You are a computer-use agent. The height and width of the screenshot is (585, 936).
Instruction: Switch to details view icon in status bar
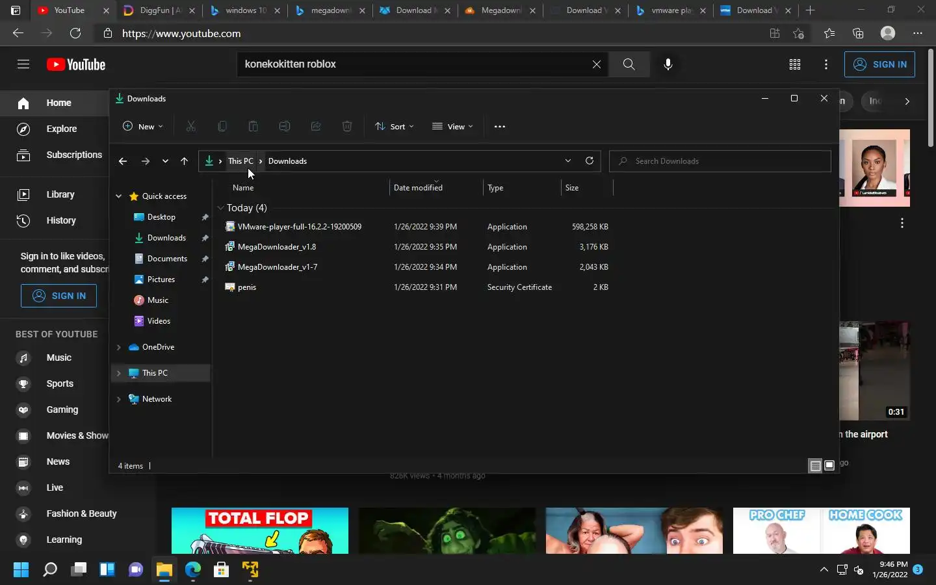click(815, 465)
